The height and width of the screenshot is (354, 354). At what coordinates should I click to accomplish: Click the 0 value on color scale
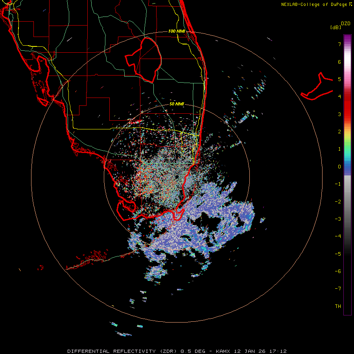pos(339,167)
